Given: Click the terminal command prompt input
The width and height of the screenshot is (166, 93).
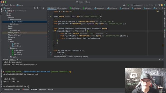Looking at the screenshot, I should click(29, 86).
